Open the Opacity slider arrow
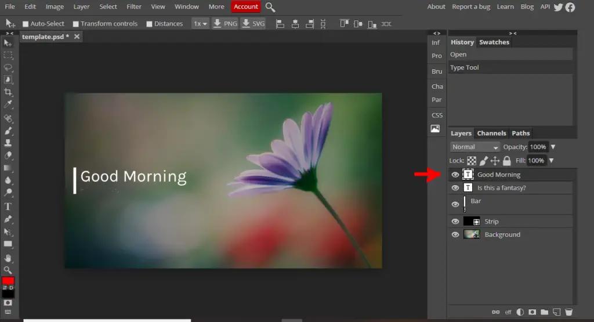Screen dimensions: 594x322 tap(553, 147)
